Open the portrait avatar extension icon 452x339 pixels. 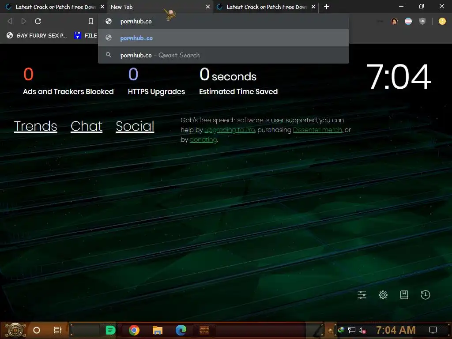(394, 21)
